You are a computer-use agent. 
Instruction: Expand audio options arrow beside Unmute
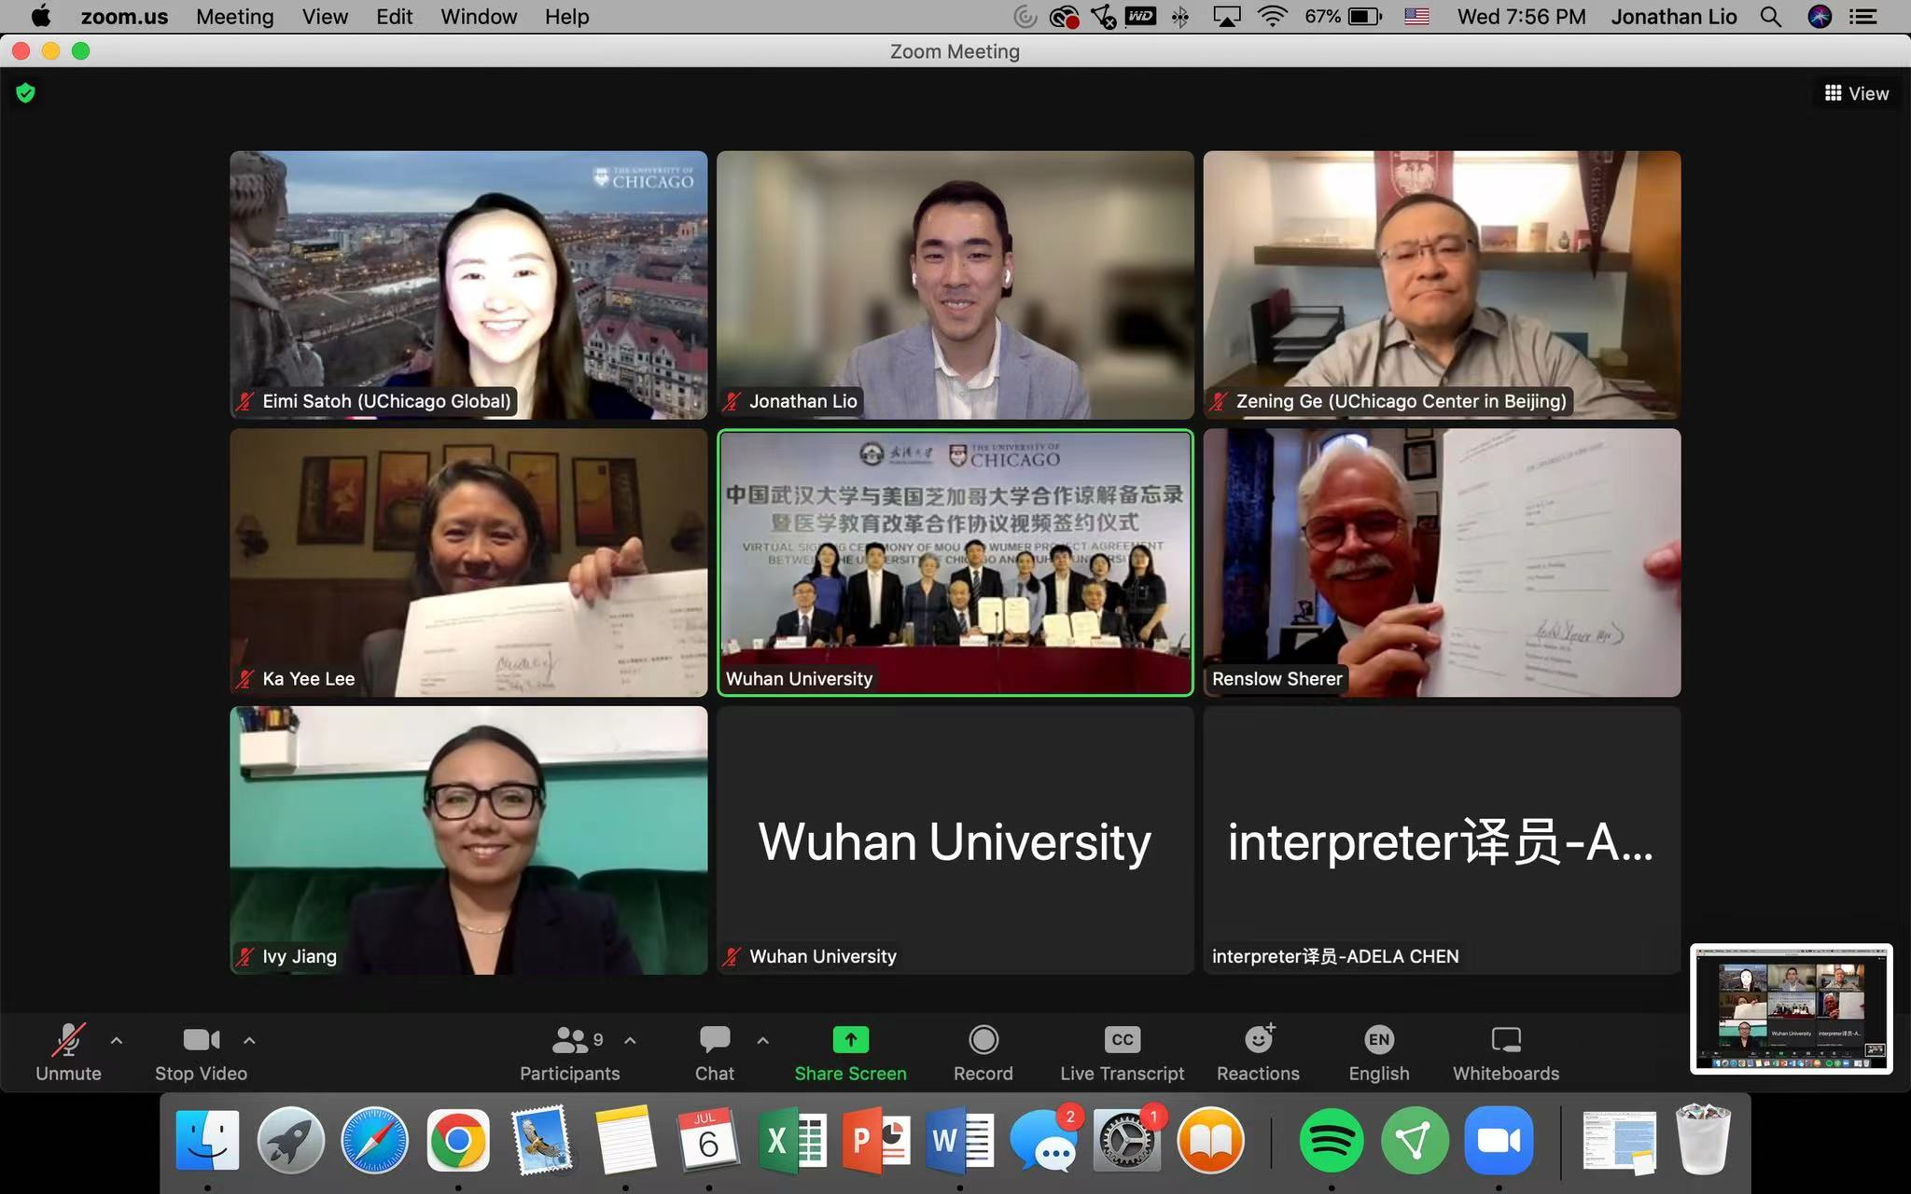point(117,1040)
